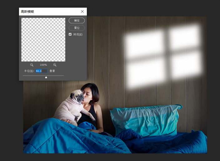Click the pug dog in the canvas
The height and width of the screenshot is (161, 220).
tap(71, 105)
